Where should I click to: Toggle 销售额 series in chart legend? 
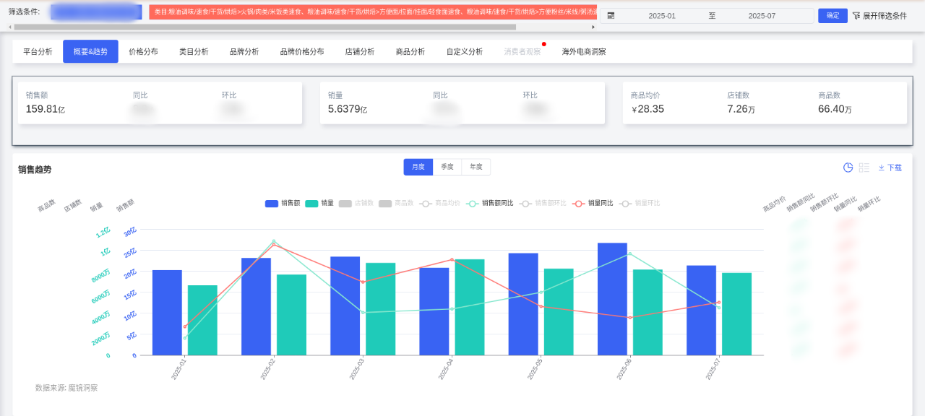click(x=283, y=204)
